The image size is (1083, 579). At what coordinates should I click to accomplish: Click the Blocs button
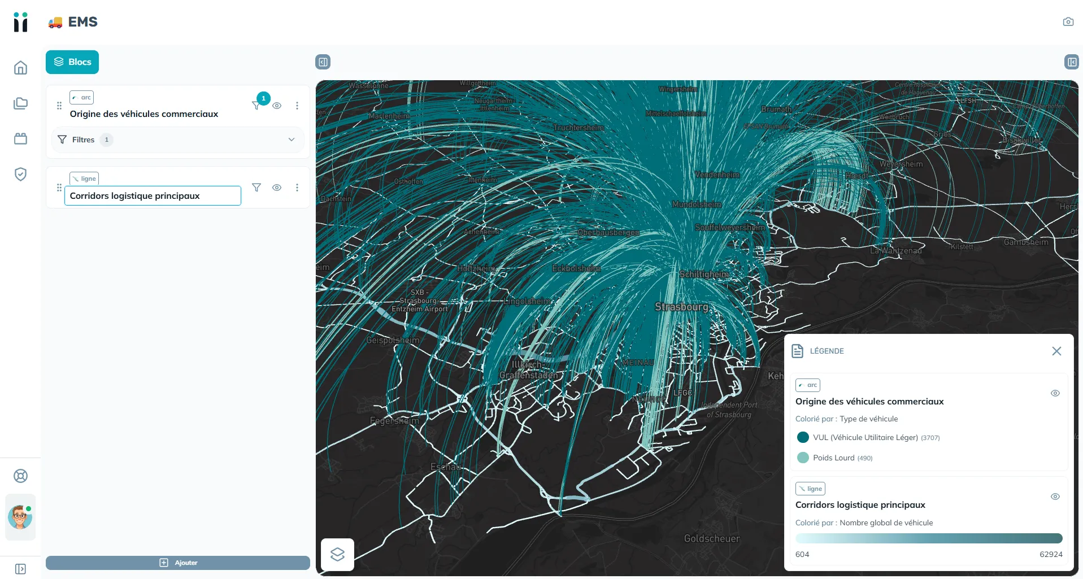[x=72, y=62]
